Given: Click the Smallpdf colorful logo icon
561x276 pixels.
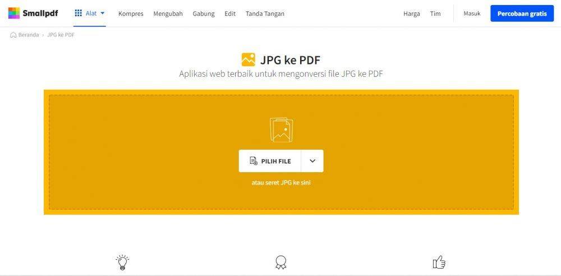Looking at the screenshot, I should pos(14,13).
